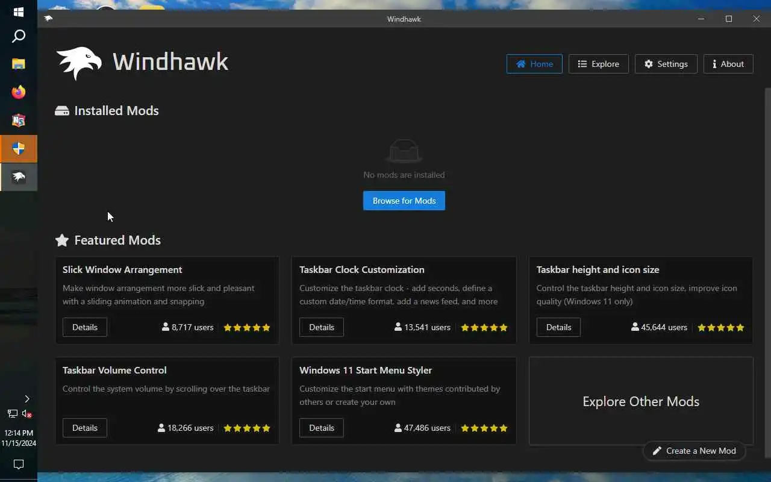Screen dimensions: 771x482
Task: Open Details for Taskbar Clock Customization
Action: (322, 327)
